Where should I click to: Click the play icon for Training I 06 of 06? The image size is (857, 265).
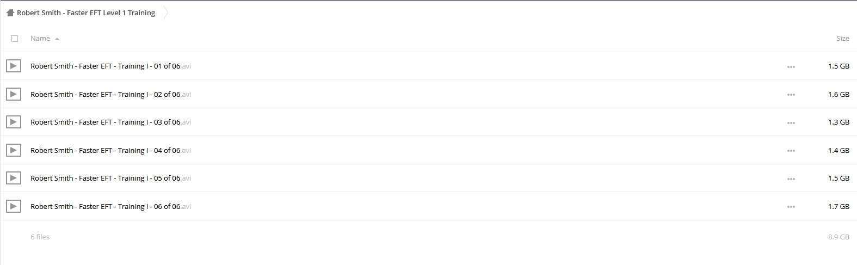click(x=14, y=206)
